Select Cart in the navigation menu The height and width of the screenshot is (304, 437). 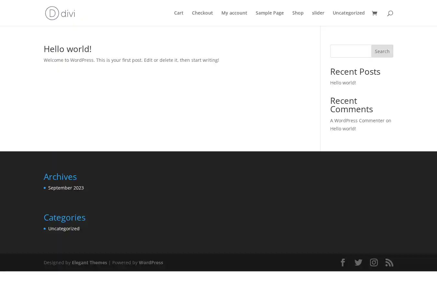[x=179, y=13]
